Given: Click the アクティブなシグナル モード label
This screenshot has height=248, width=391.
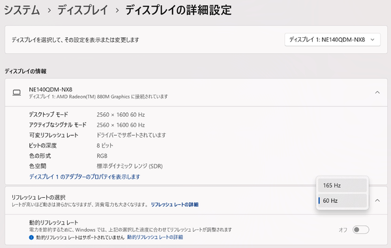Looking at the screenshot, I should tap(57, 125).
